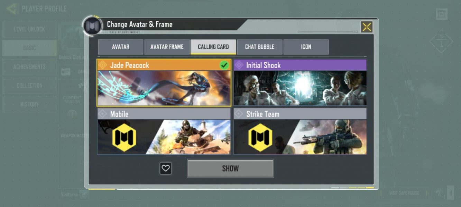Viewport: 461px width, 207px height.
Task: Select the Initial Shock calling card image
Action: click(x=300, y=88)
